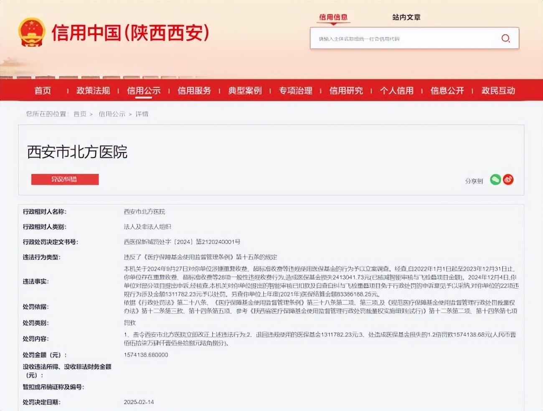Select the 法人及非法人组织 value text

pos(147,227)
